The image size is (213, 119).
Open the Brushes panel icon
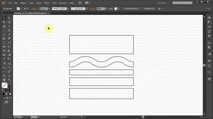209,31
